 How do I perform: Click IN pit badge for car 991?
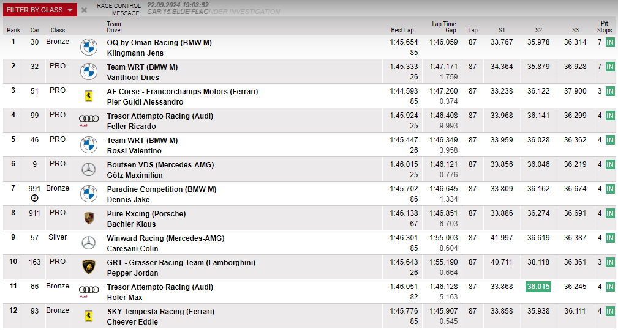click(x=610, y=189)
